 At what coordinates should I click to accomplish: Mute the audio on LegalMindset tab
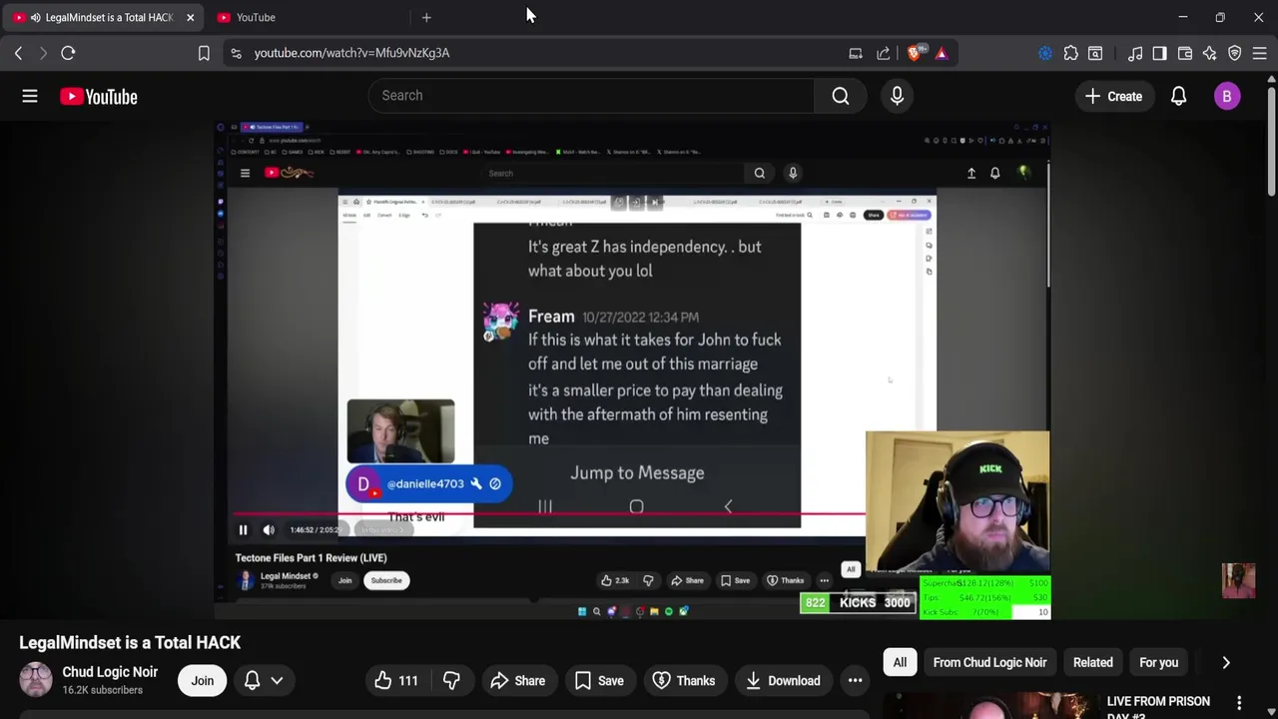(x=35, y=17)
